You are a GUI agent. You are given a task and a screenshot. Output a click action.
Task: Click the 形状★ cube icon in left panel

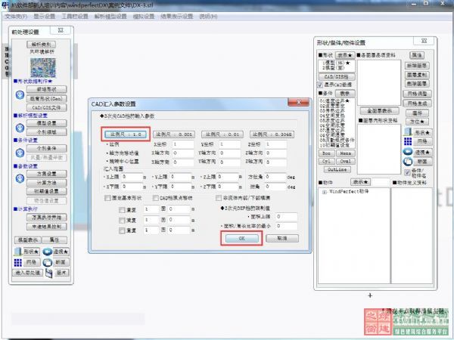pyautogui.click(x=20, y=251)
